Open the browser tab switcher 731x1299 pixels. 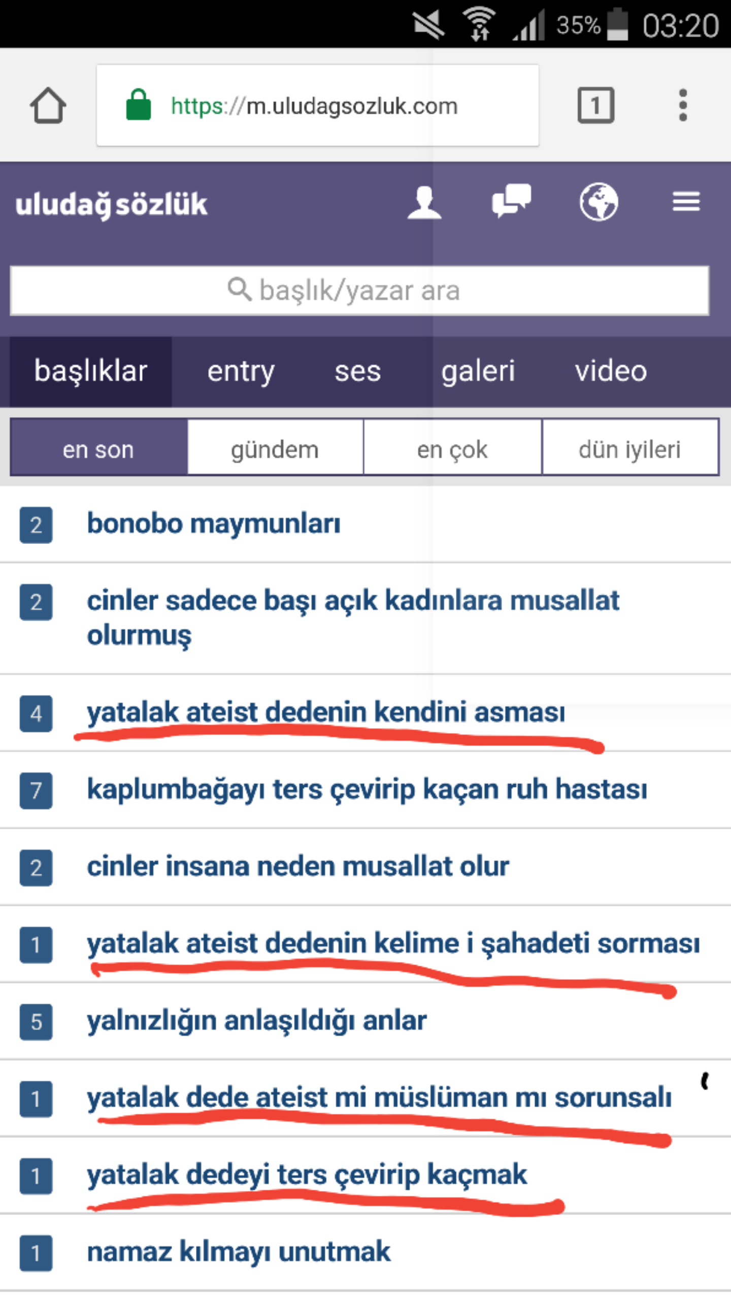click(x=595, y=106)
